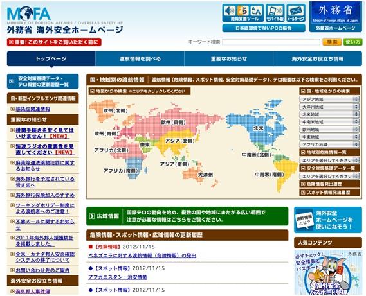Viewport: 366px width, 296px height.
Task: Click the text size A-A icon
Action: 256,11
